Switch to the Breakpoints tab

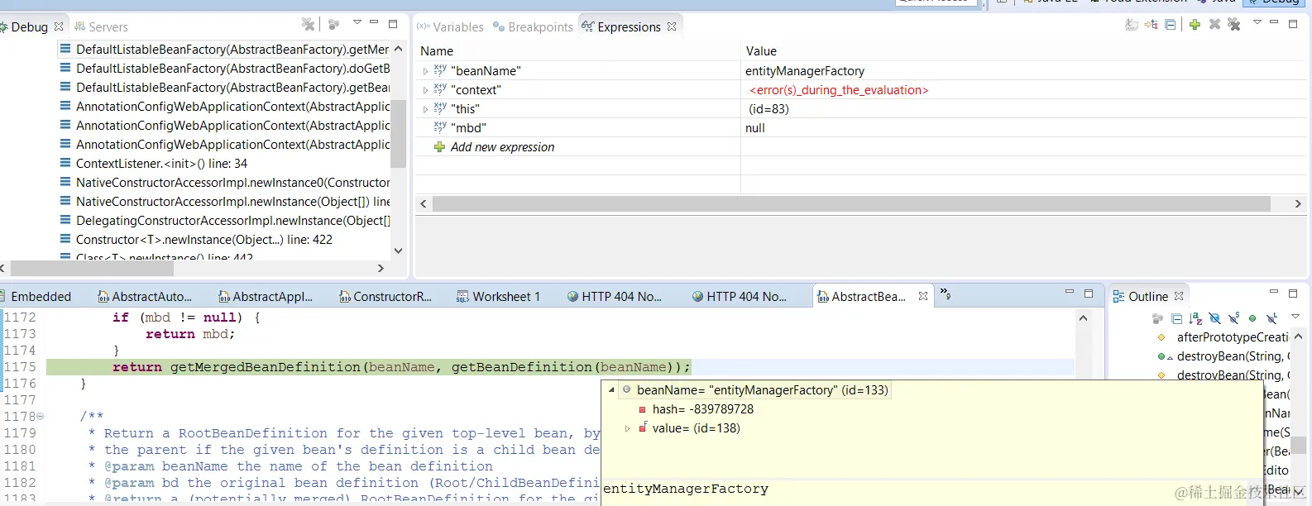pyautogui.click(x=533, y=27)
